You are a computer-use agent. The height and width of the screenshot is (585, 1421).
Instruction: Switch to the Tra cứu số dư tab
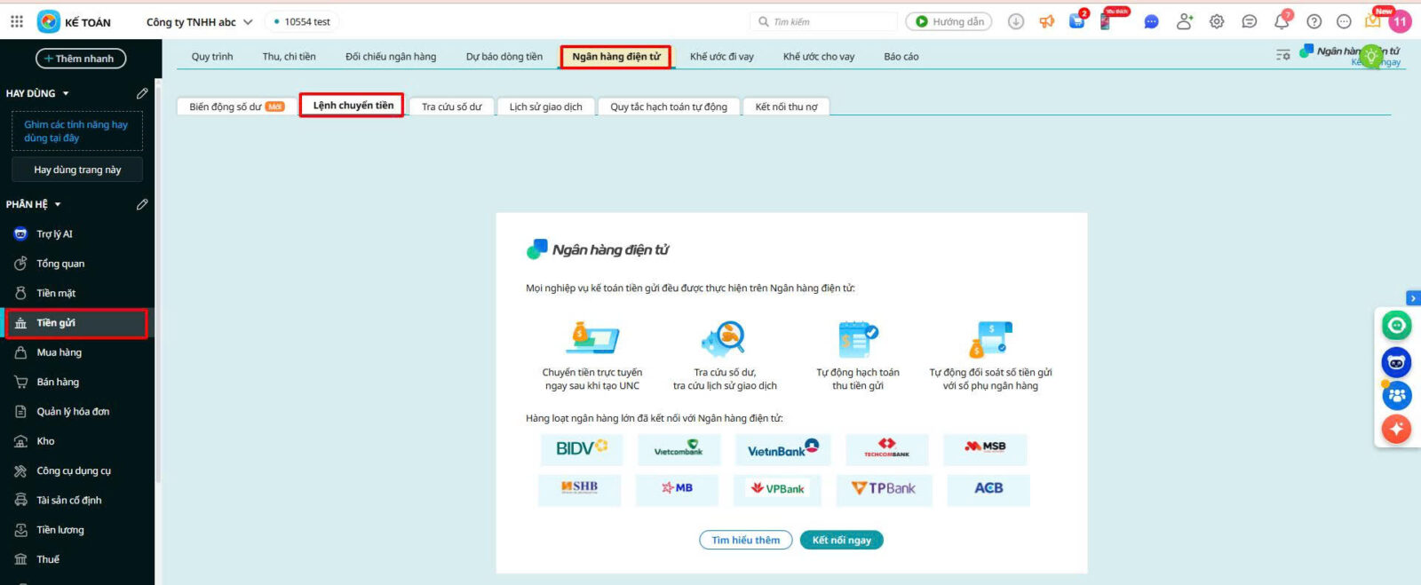451,107
